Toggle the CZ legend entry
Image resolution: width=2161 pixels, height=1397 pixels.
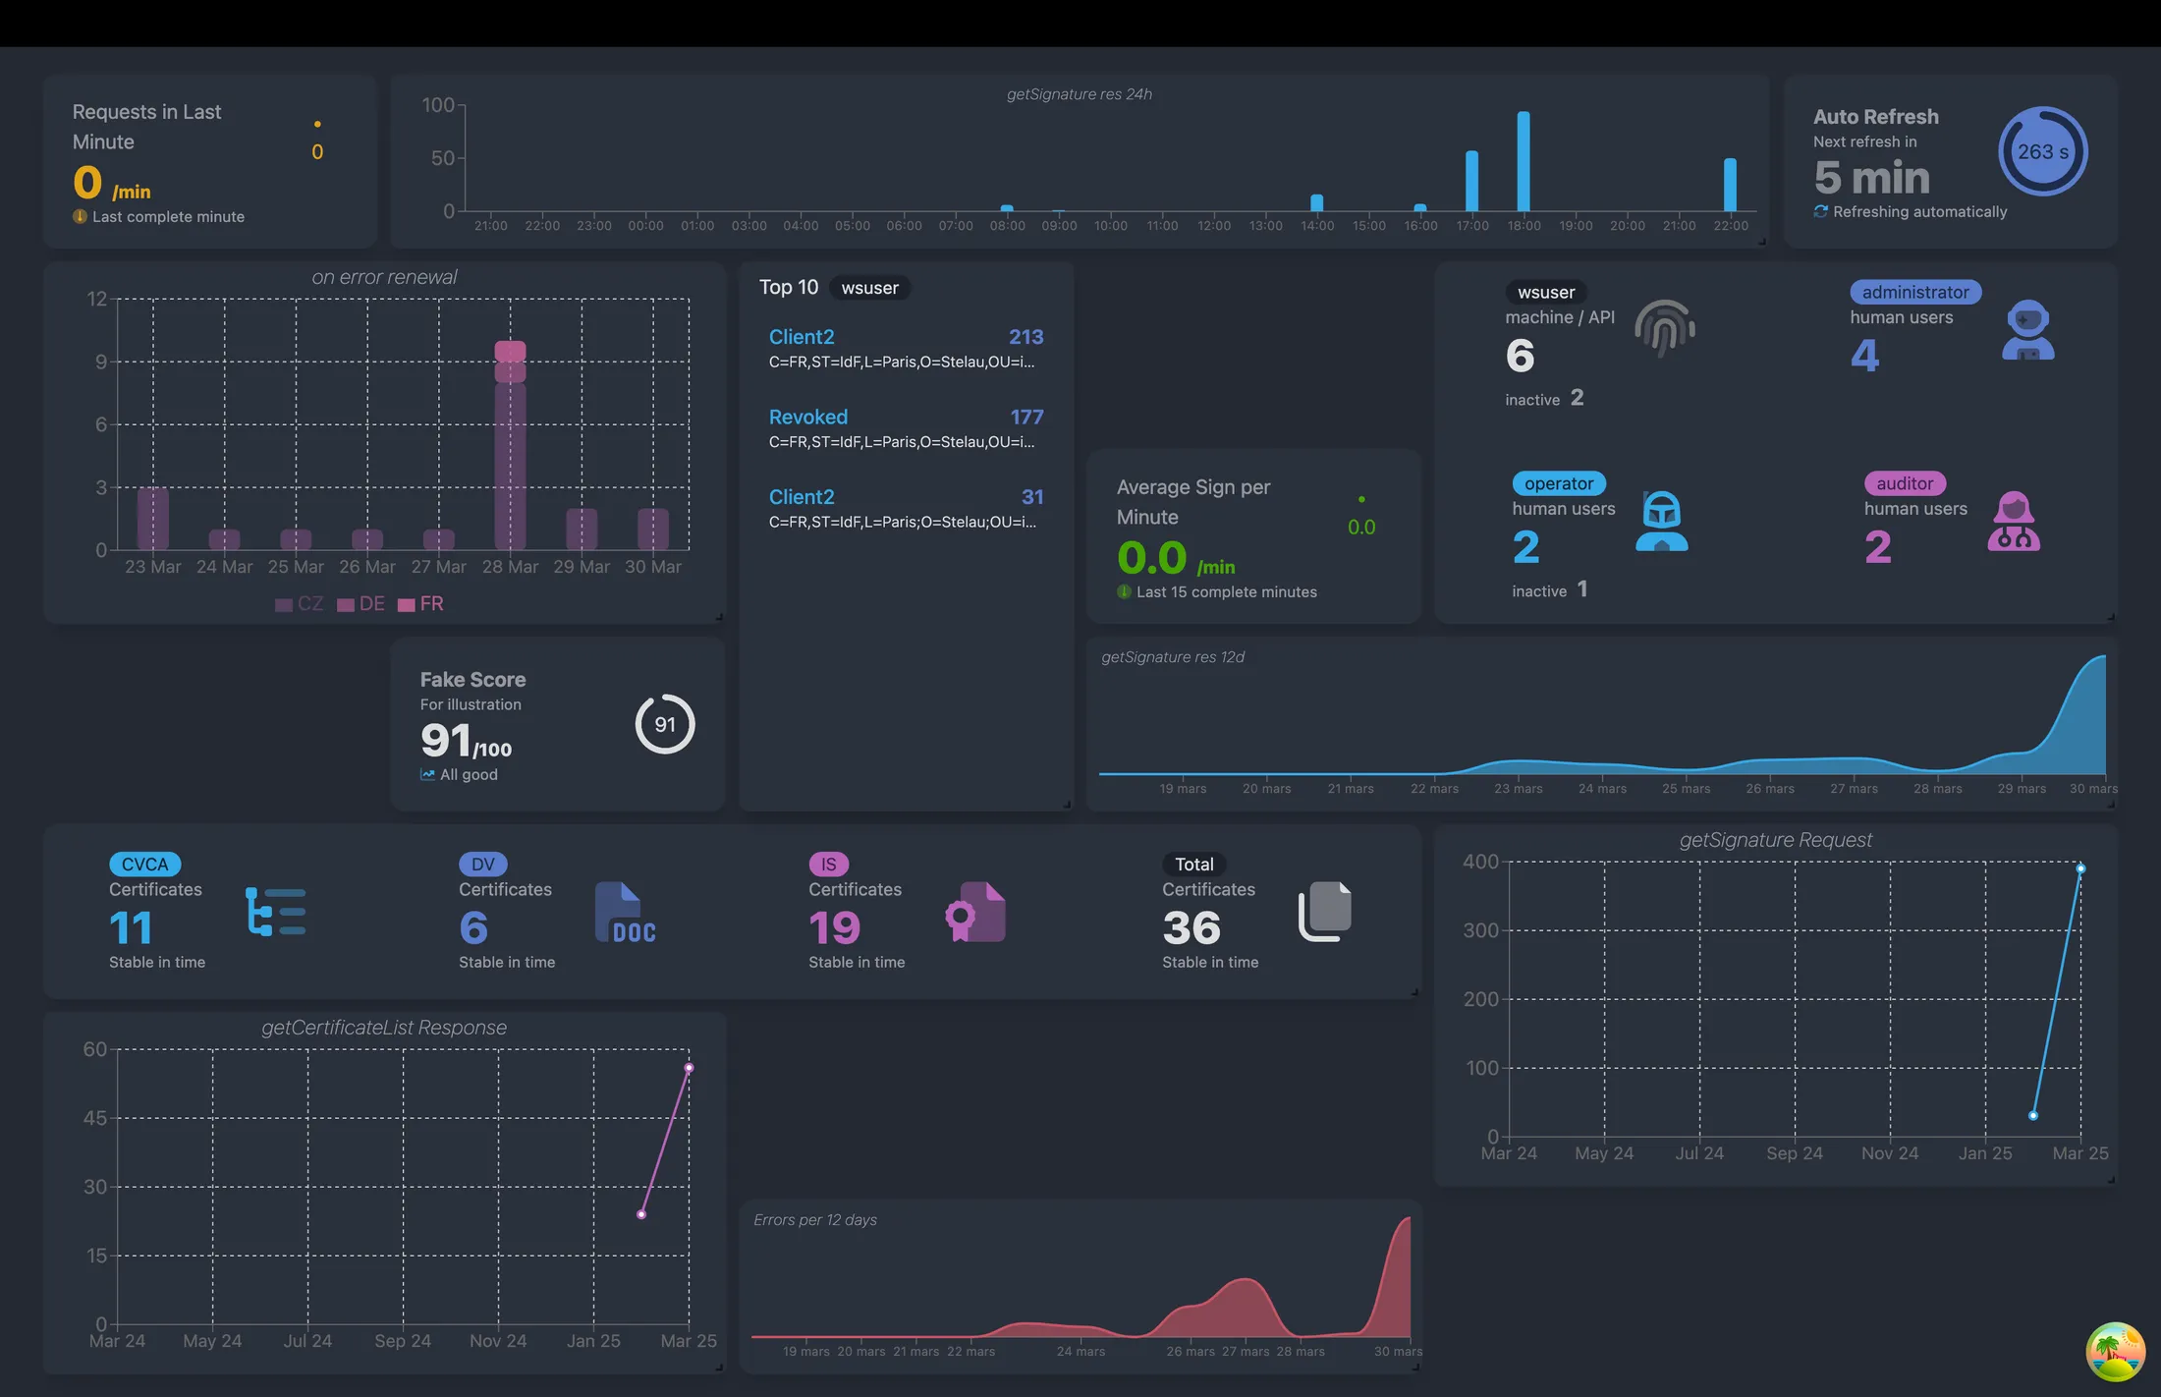coord(300,603)
